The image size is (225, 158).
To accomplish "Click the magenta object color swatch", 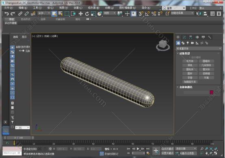I will [x=212, y=92].
